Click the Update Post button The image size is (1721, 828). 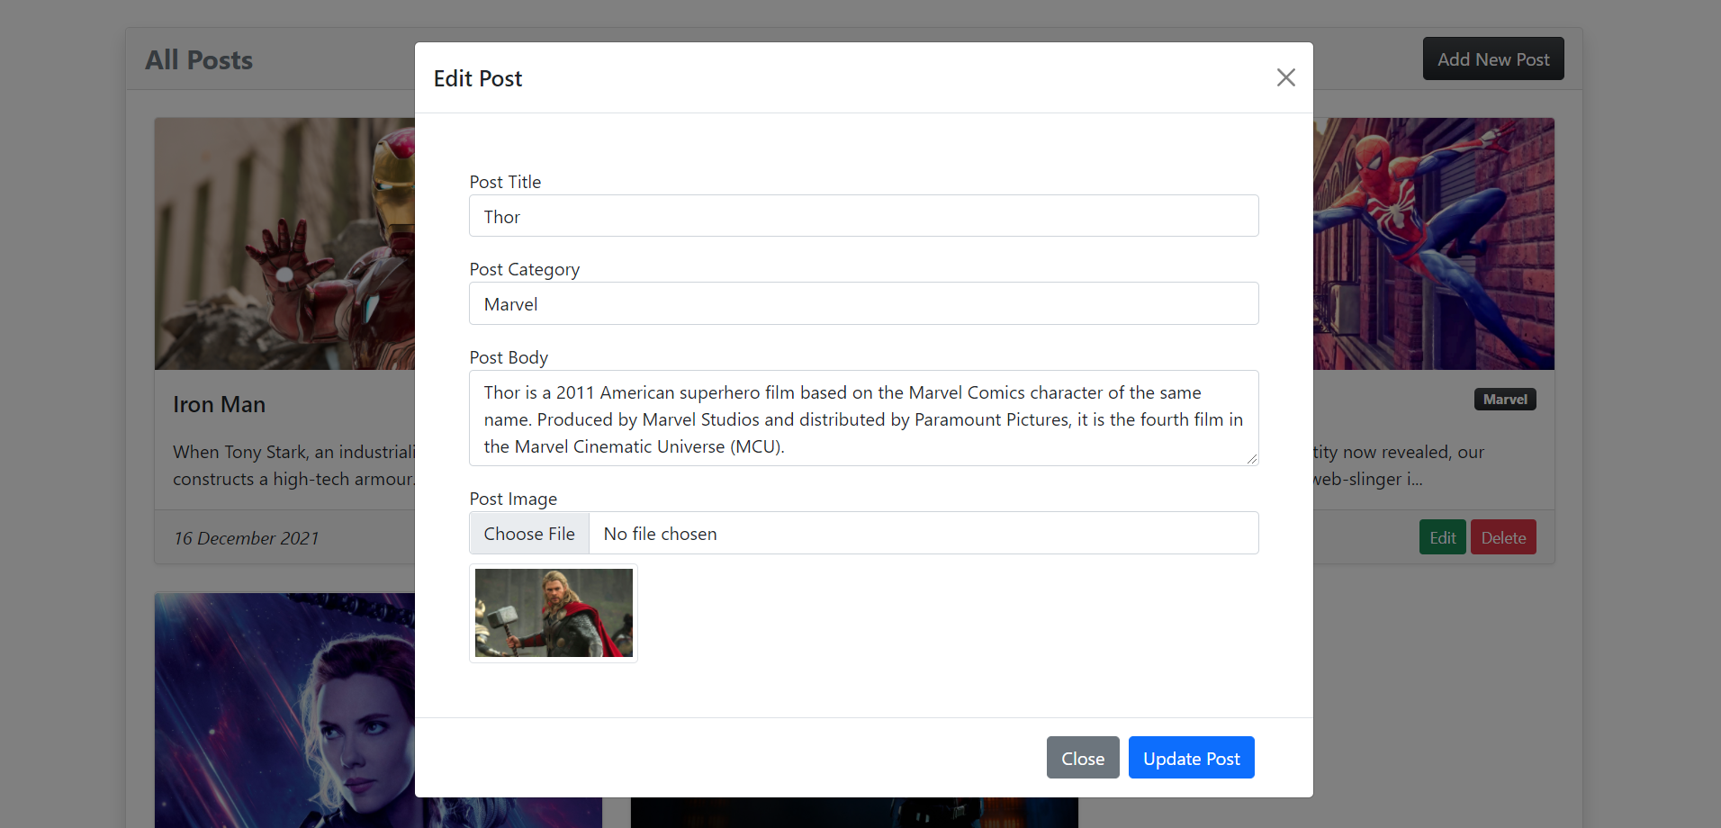tap(1191, 757)
